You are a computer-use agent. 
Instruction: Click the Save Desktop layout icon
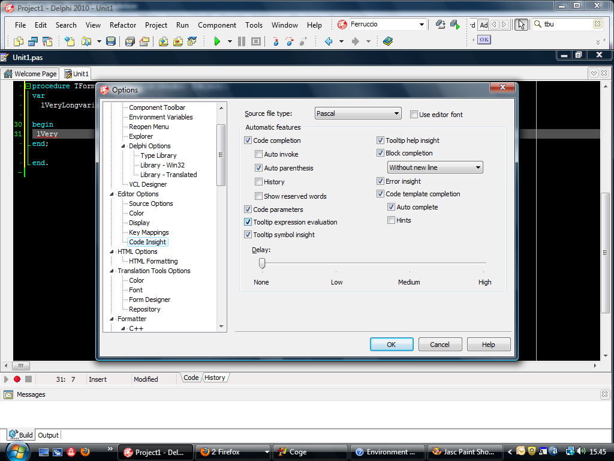(x=441, y=24)
